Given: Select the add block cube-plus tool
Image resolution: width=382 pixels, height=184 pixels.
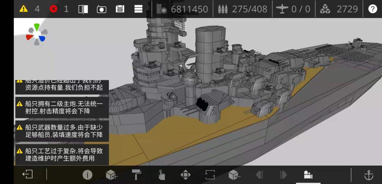Looking at the screenshot, I should (112, 175).
